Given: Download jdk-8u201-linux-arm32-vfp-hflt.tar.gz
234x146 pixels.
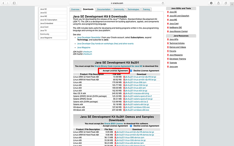Looking at the screenshot, I should point(140,77).
